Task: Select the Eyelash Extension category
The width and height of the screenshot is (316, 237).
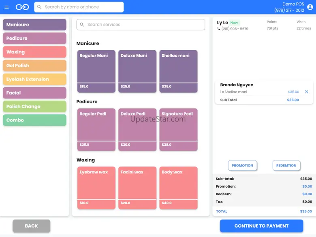Action: 34,79
